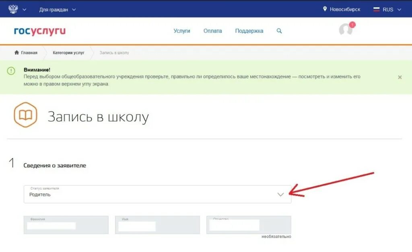Click the Услуги navigation link
The image size is (412, 252).
pos(181,31)
